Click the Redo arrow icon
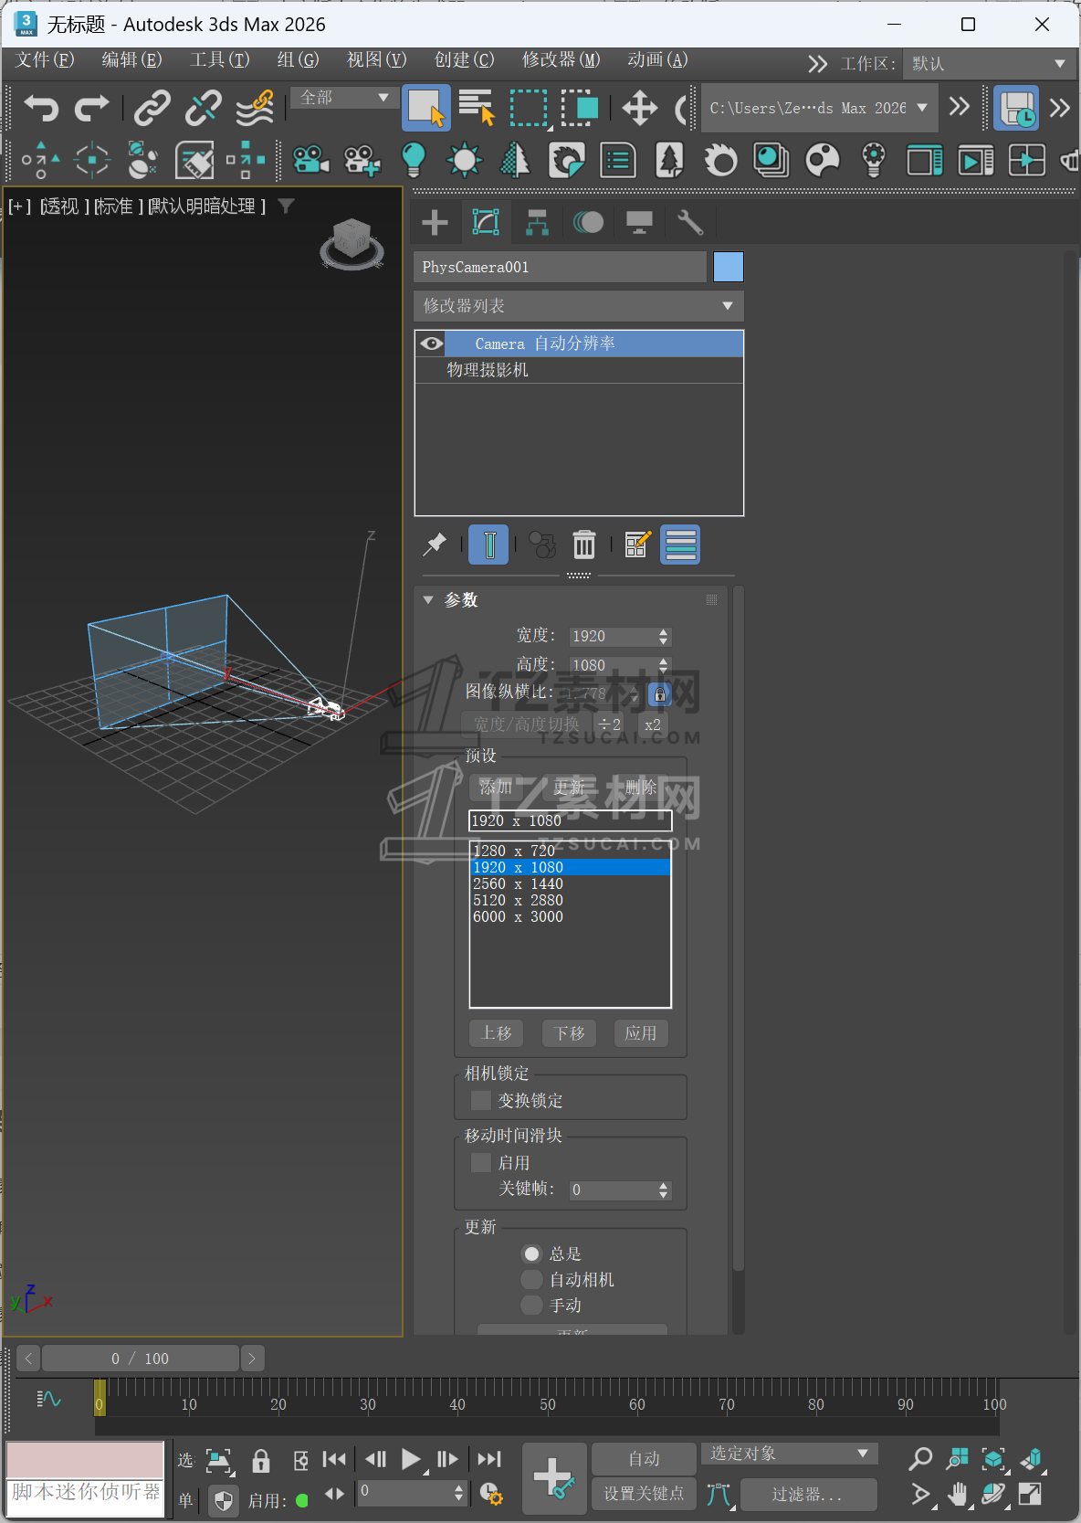Viewport: 1081px width, 1523px height. pos(91,108)
